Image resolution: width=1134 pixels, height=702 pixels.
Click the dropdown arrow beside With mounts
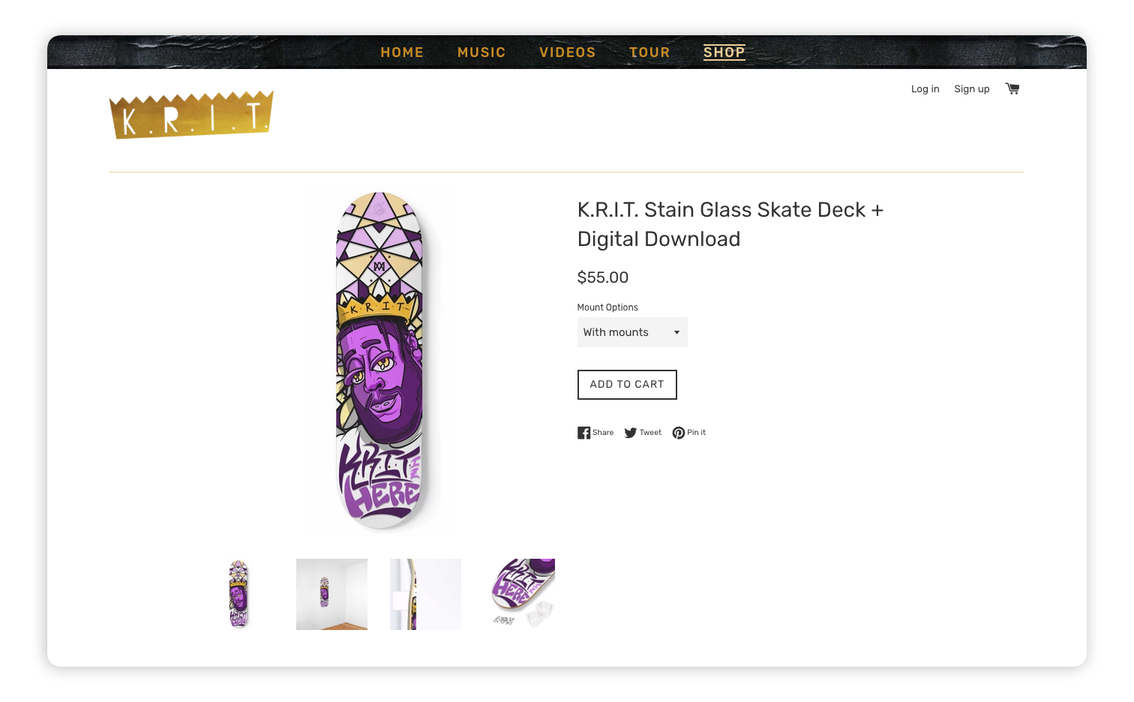[x=676, y=332]
